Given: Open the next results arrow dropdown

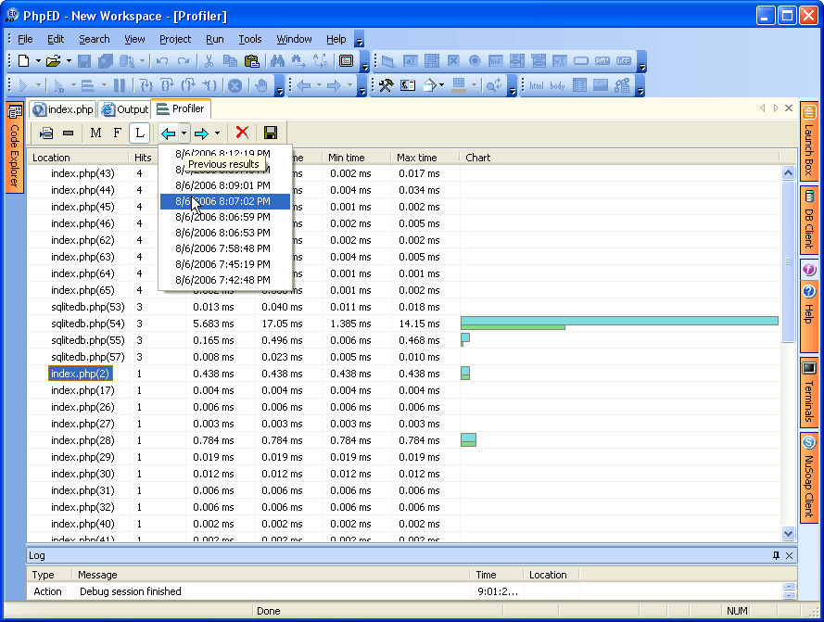Looking at the screenshot, I should (217, 133).
